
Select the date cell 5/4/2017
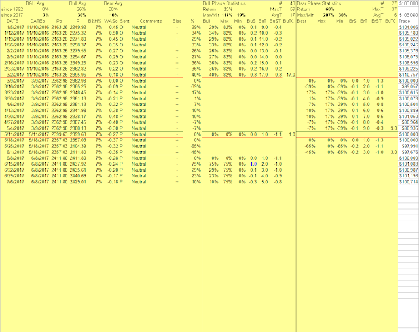[x=16, y=128]
